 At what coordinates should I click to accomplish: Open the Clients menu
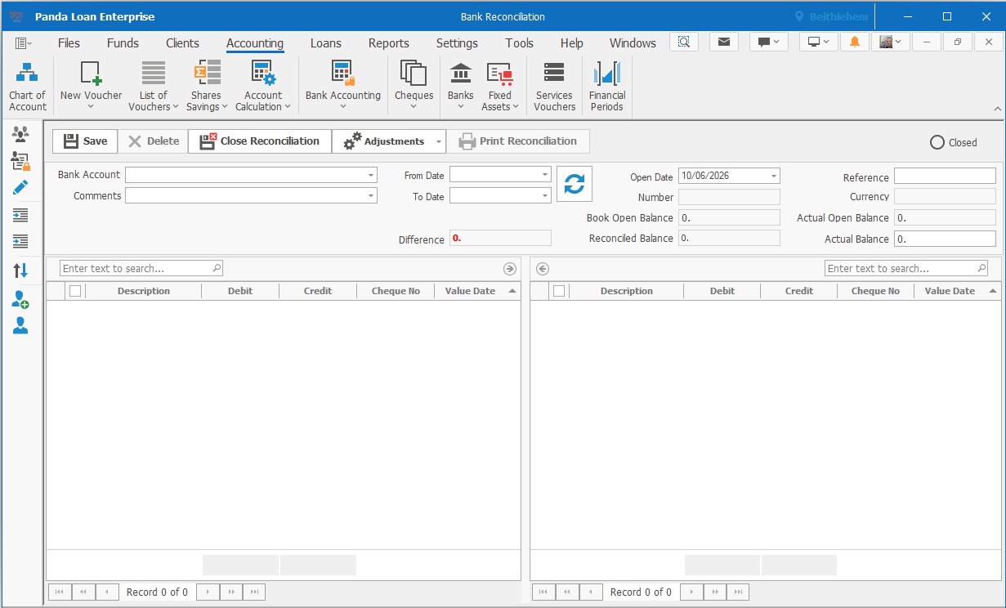(182, 43)
